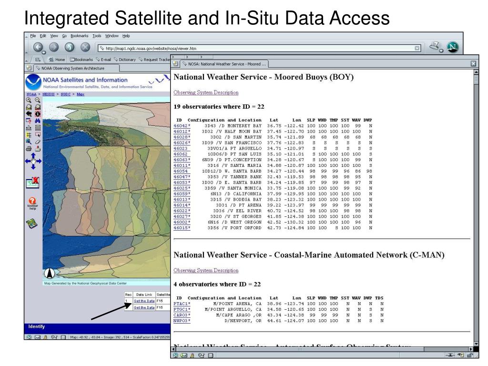The image size is (488, 366).
Task: Pan the map right with blue arrow
Action: click(39, 161)
